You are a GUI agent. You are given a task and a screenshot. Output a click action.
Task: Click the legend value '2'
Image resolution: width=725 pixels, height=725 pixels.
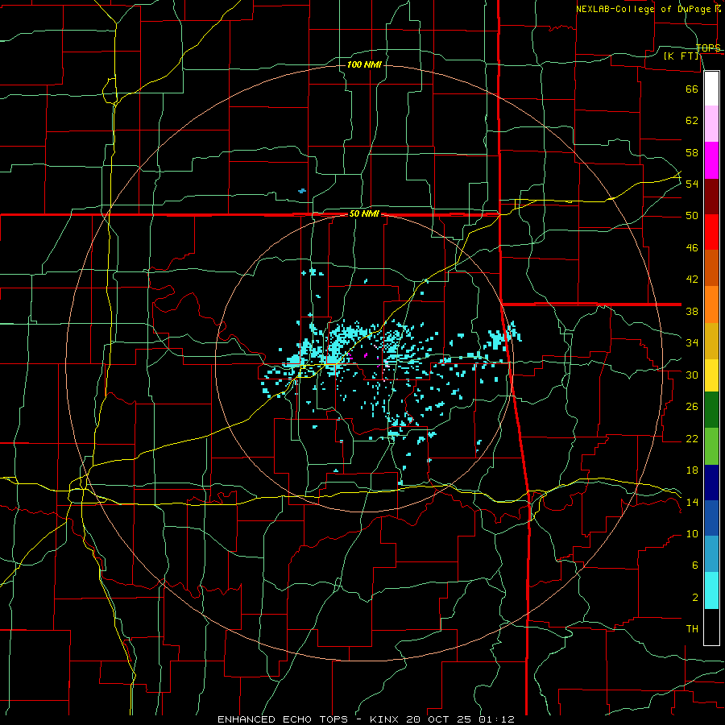[x=695, y=598]
